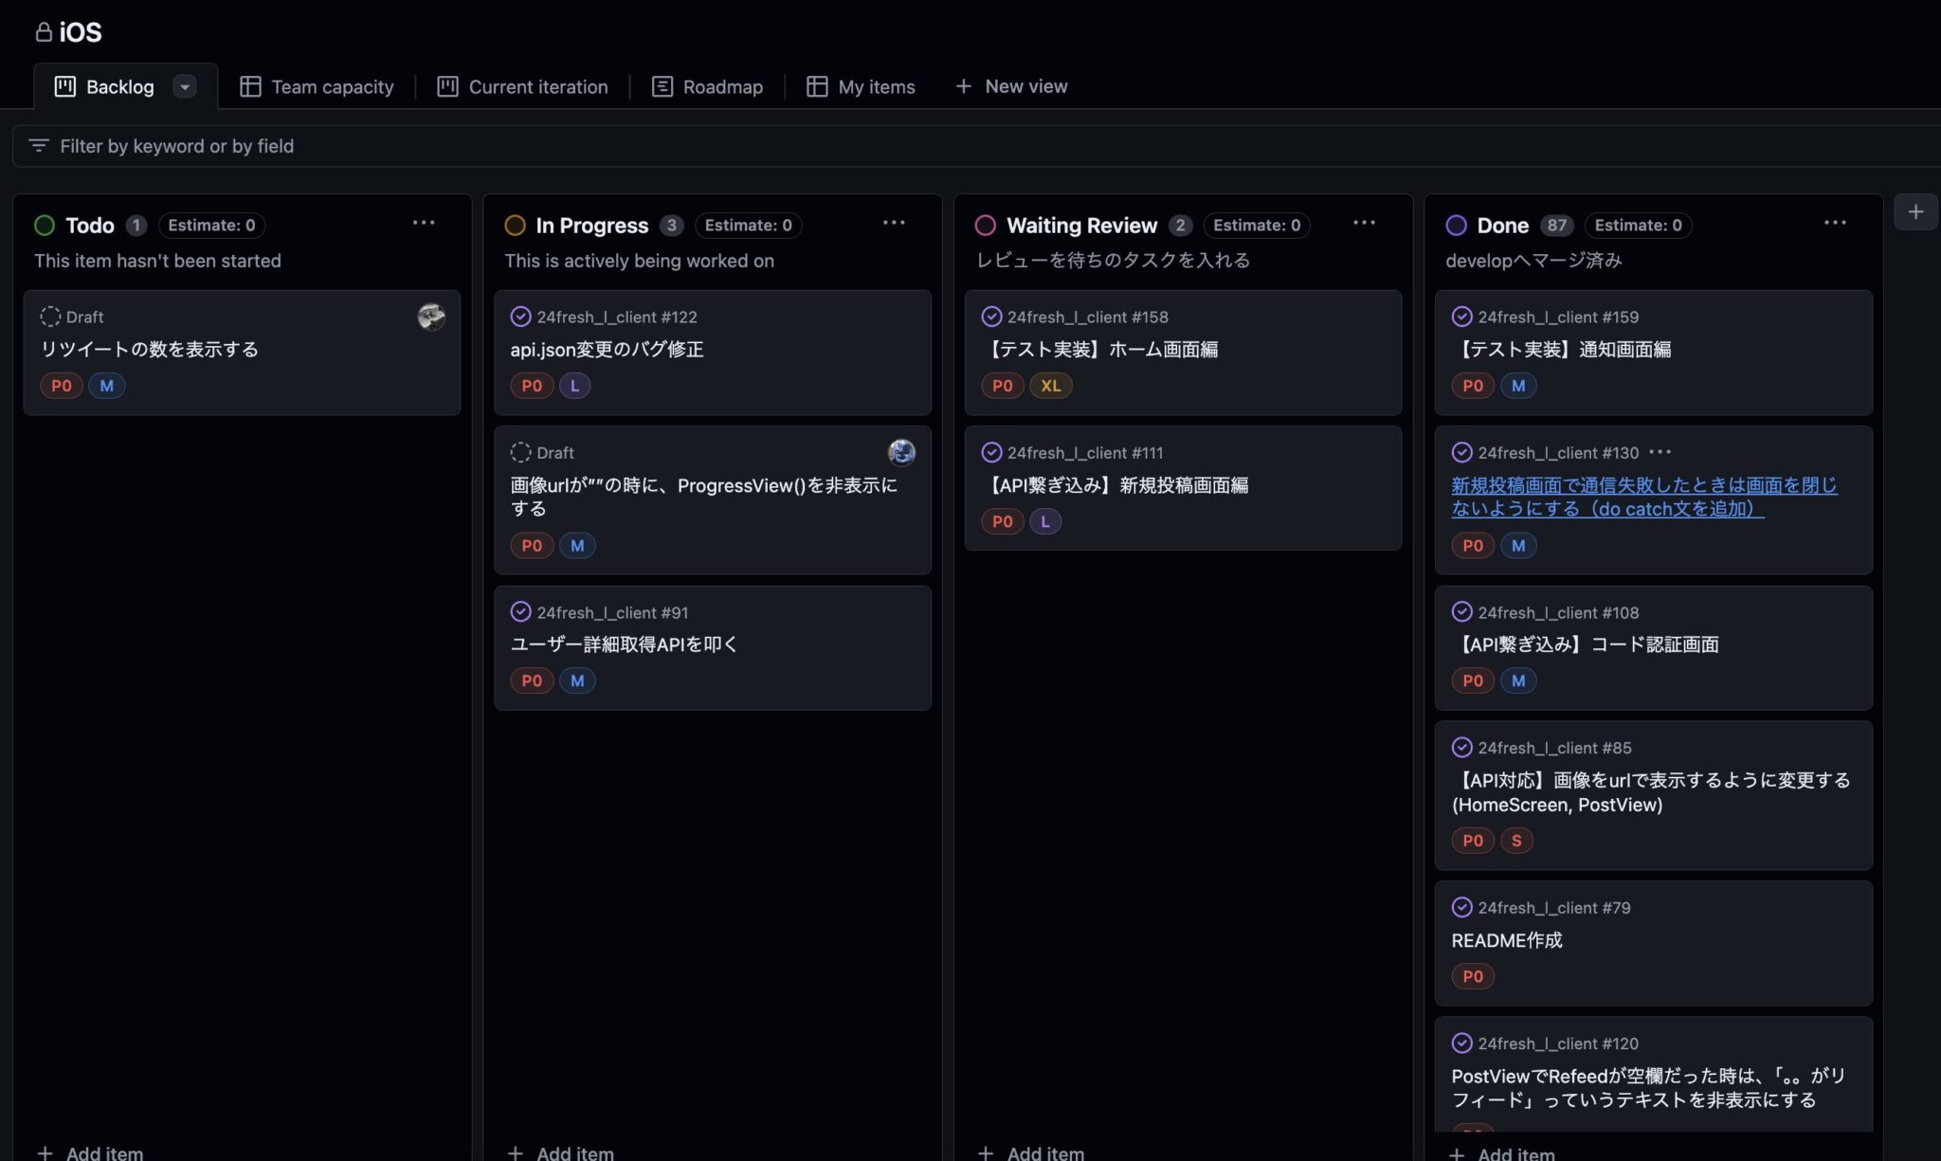Click the Backlog view layout icon
This screenshot has width=1941, height=1161.
tap(64, 85)
